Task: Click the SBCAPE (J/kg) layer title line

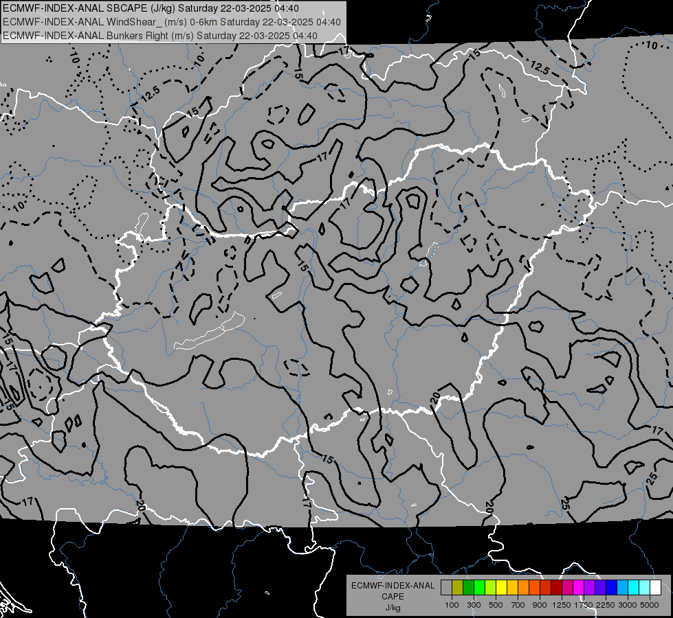Action: [151, 8]
